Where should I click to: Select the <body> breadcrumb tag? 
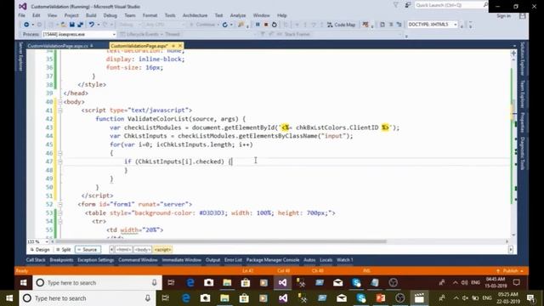143,250
